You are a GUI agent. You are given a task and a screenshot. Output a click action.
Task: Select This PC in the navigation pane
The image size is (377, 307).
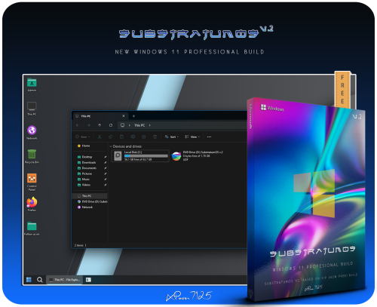pos(90,196)
